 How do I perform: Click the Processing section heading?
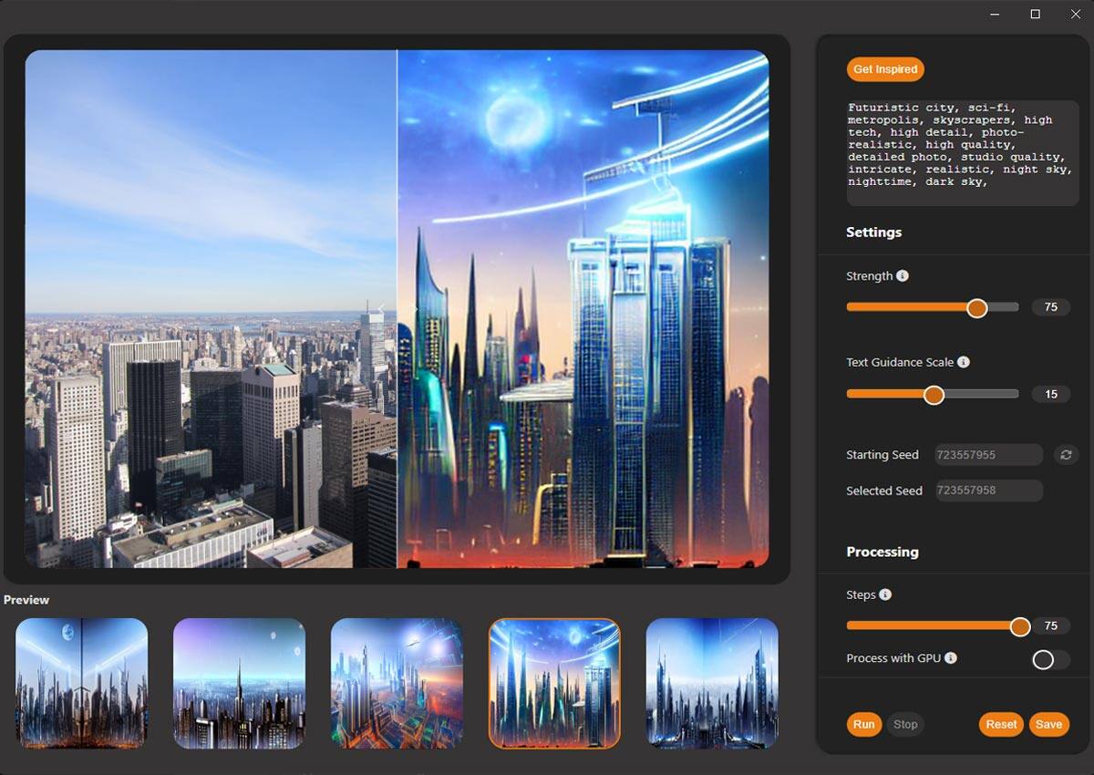pos(882,552)
